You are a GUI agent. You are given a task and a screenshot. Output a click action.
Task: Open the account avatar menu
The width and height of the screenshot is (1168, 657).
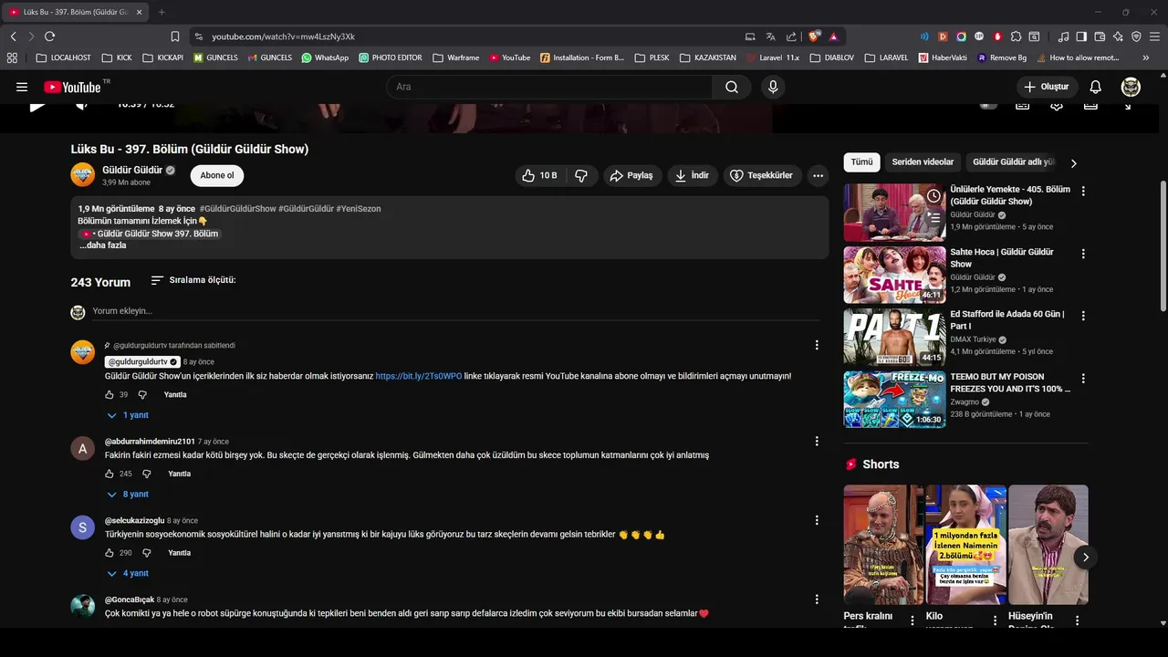[1131, 87]
